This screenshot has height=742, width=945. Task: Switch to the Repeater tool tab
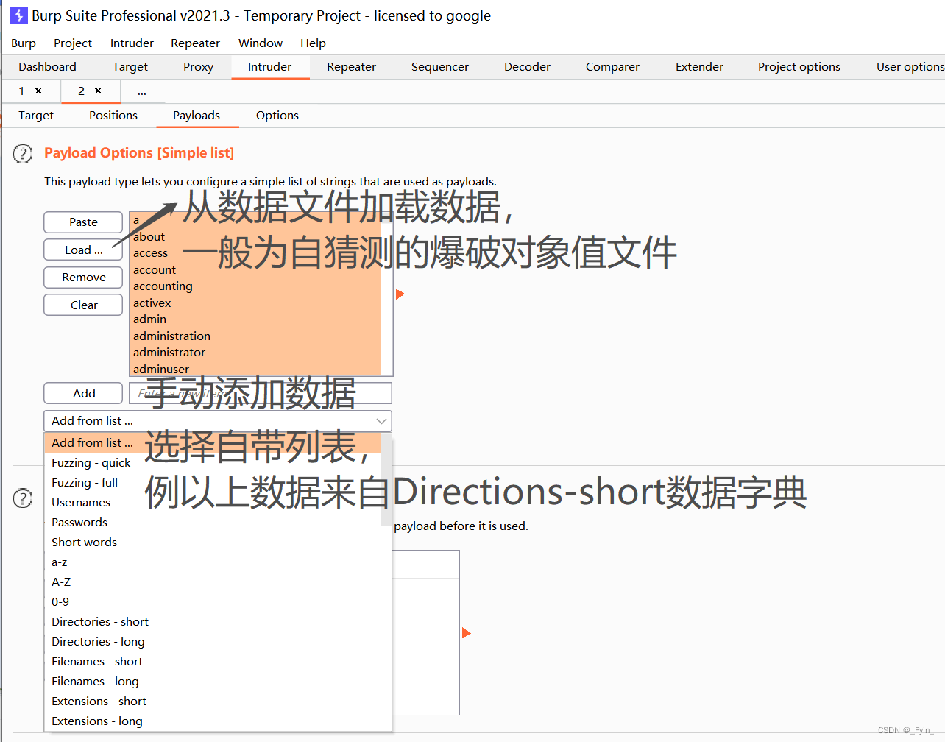coord(351,67)
